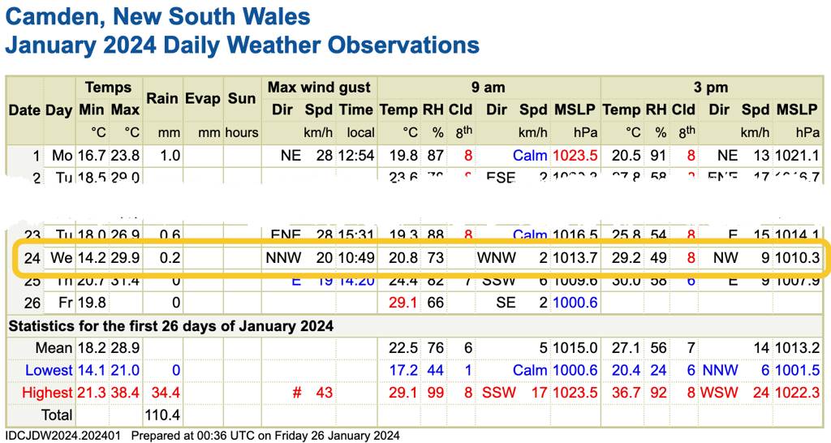Select 3 pm pressure 1010.3 on the 24th

tap(797, 258)
